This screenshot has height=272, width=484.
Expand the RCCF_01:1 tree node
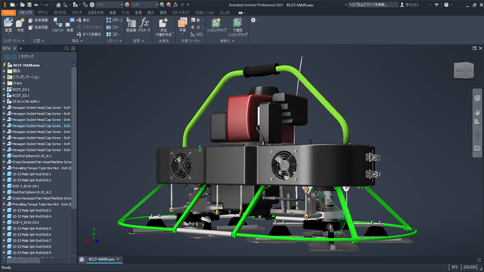4,89
